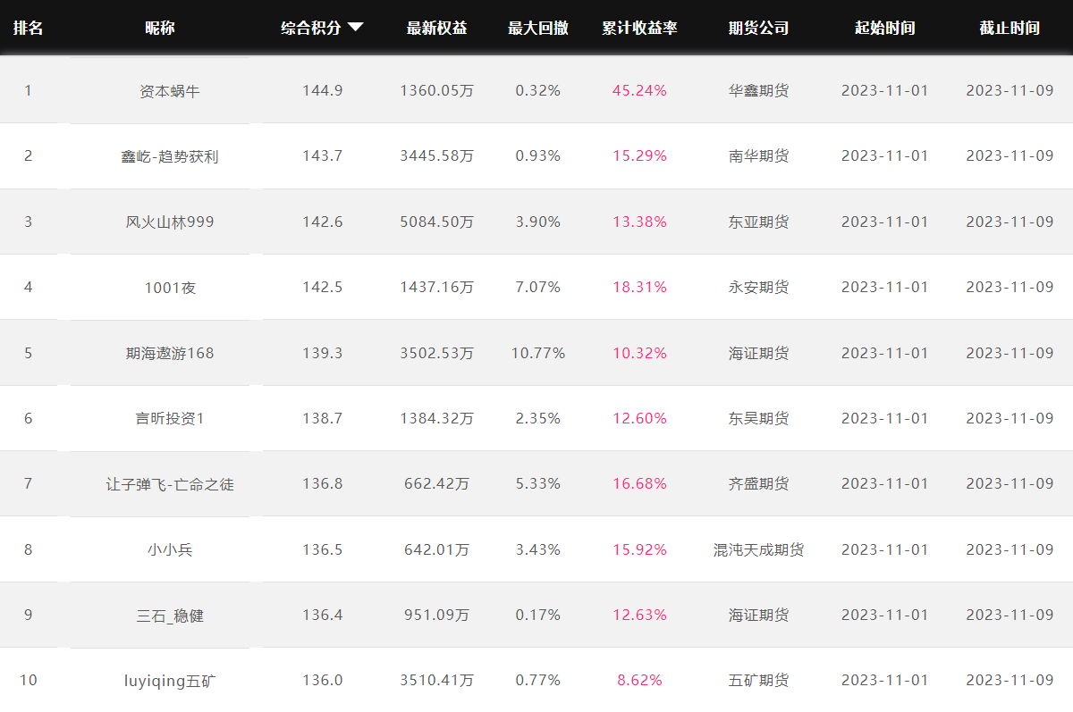Screen dimensions: 1073x712
Task: Select nickname 小小兵
Action: (170, 549)
